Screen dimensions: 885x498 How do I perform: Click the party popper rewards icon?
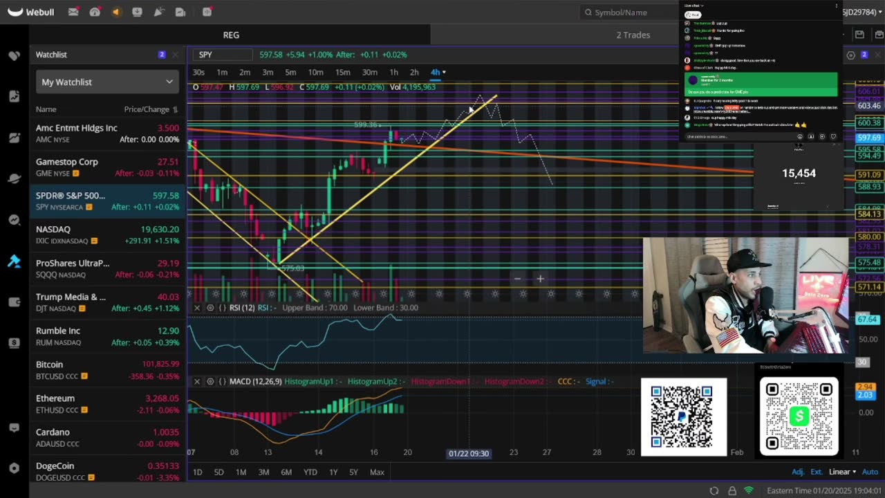point(159,12)
